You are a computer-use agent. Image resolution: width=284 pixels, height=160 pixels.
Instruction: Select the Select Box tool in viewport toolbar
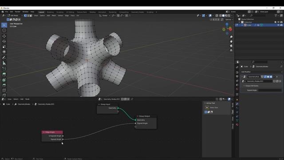pyautogui.click(x=4, y=25)
